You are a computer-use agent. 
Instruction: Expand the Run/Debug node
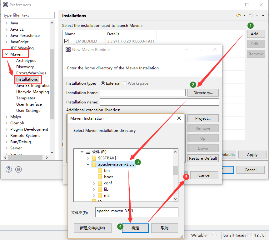(6, 142)
